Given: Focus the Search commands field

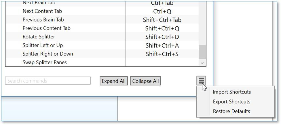Looking at the screenshot, I should (x=48, y=81).
